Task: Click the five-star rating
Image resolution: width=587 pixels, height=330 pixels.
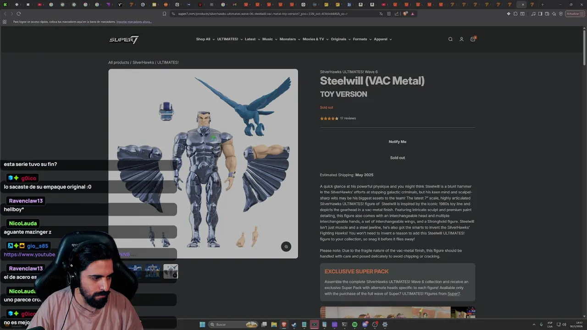Action: tap(329, 118)
